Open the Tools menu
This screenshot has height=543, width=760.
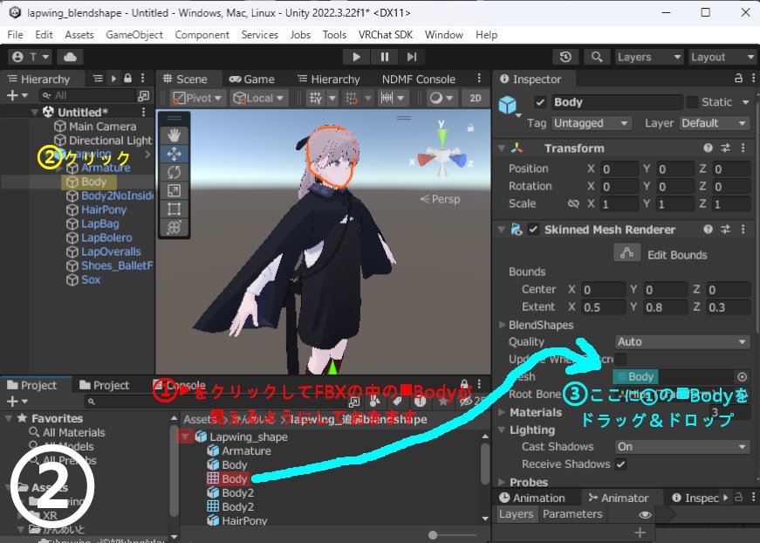(x=334, y=35)
